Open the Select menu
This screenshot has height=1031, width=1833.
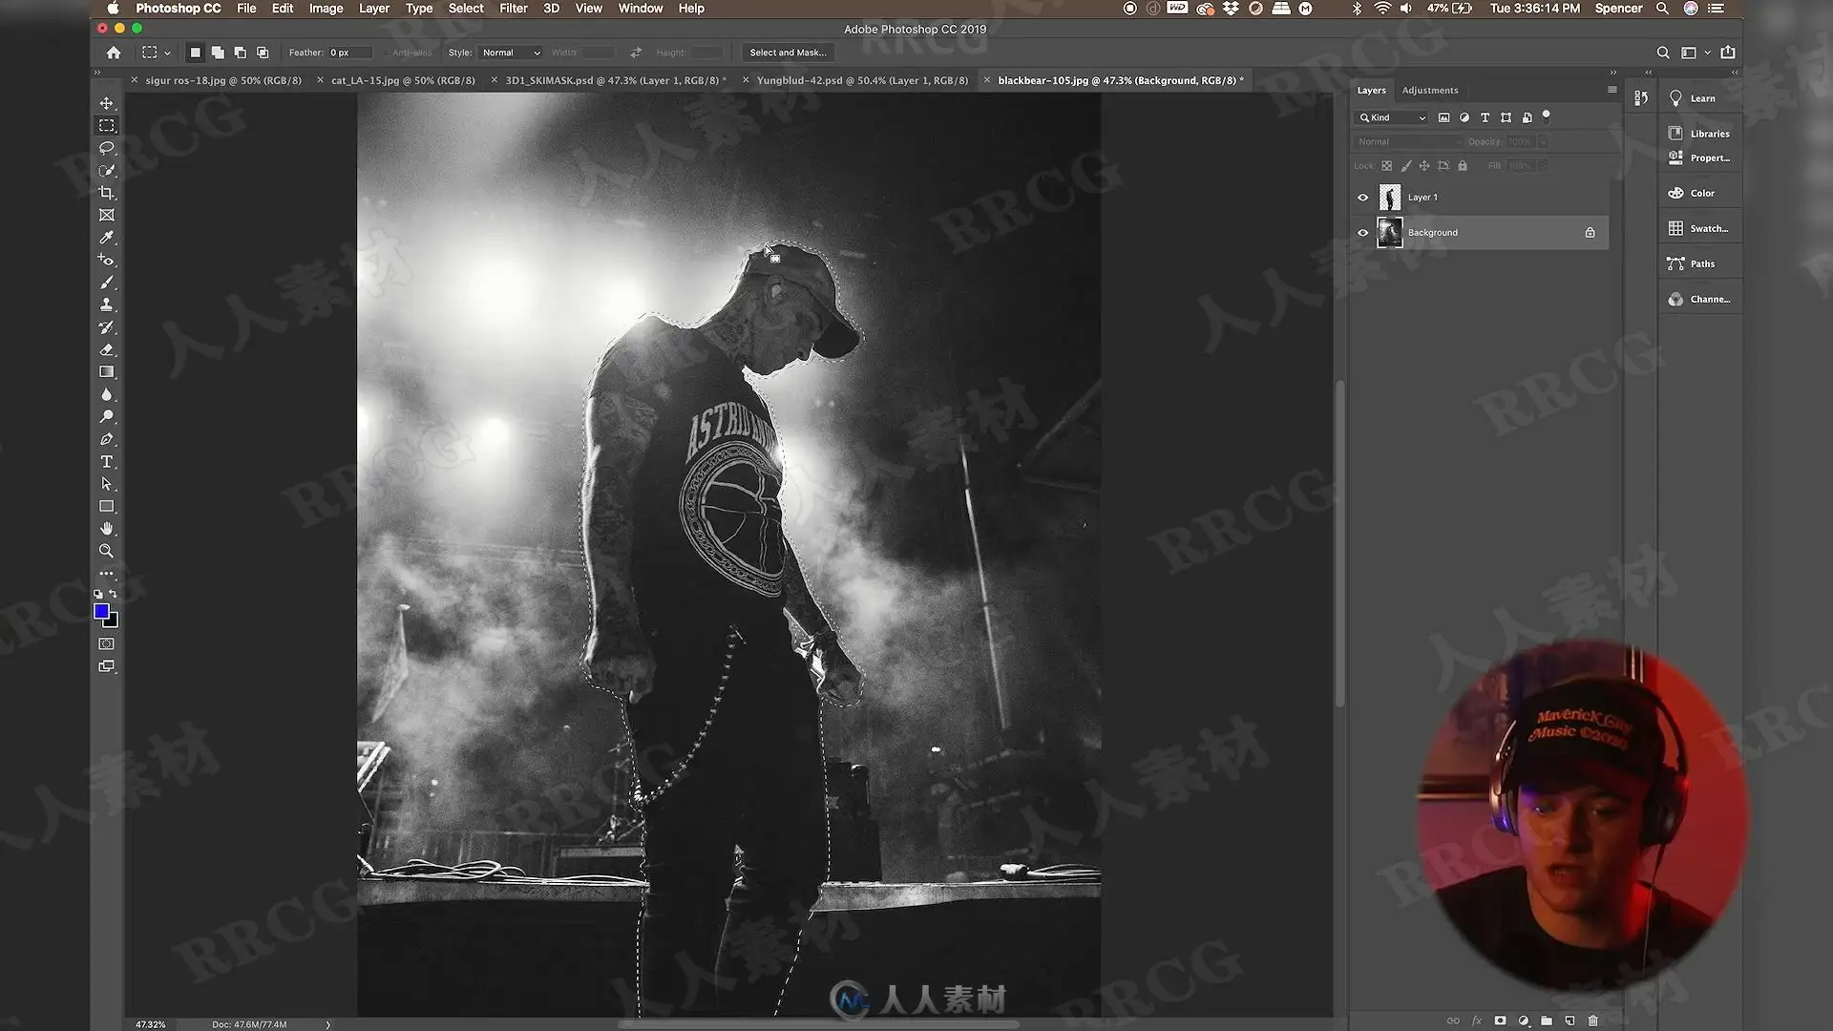pyautogui.click(x=466, y=9)
